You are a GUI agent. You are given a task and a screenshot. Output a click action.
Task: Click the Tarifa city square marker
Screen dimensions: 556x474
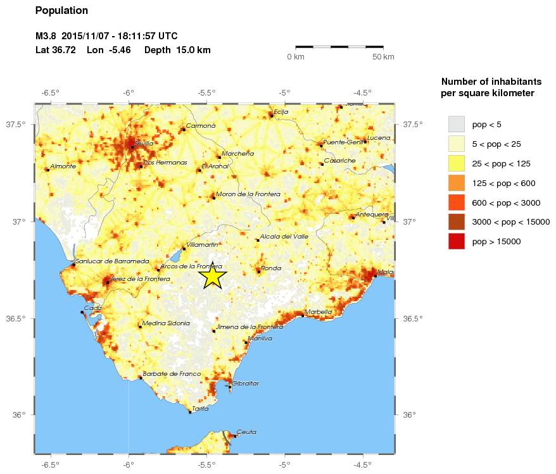[190, 413]
